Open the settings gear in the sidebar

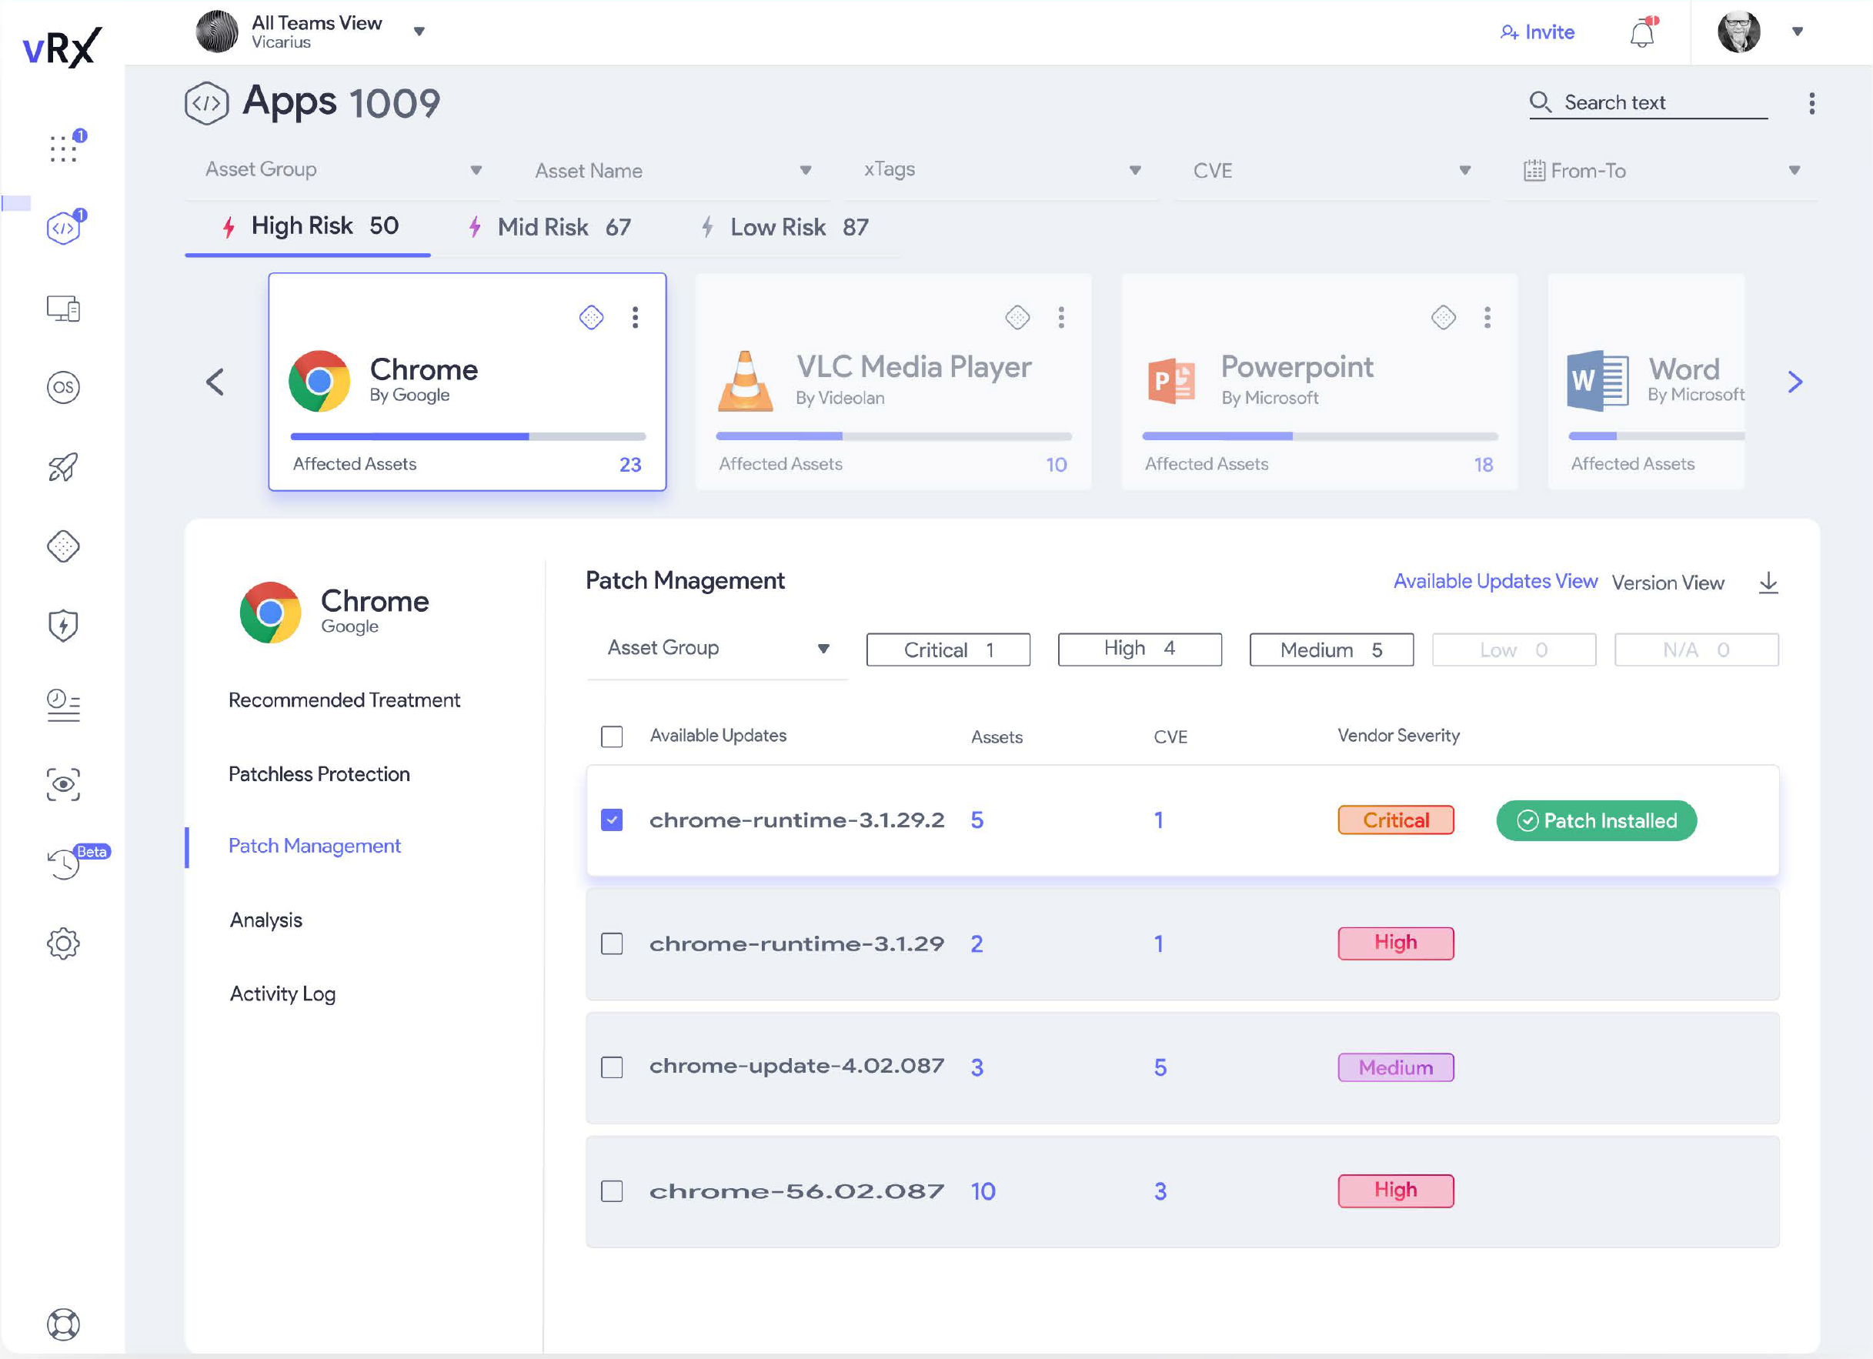pyautogui.click(x=63, y=943)
